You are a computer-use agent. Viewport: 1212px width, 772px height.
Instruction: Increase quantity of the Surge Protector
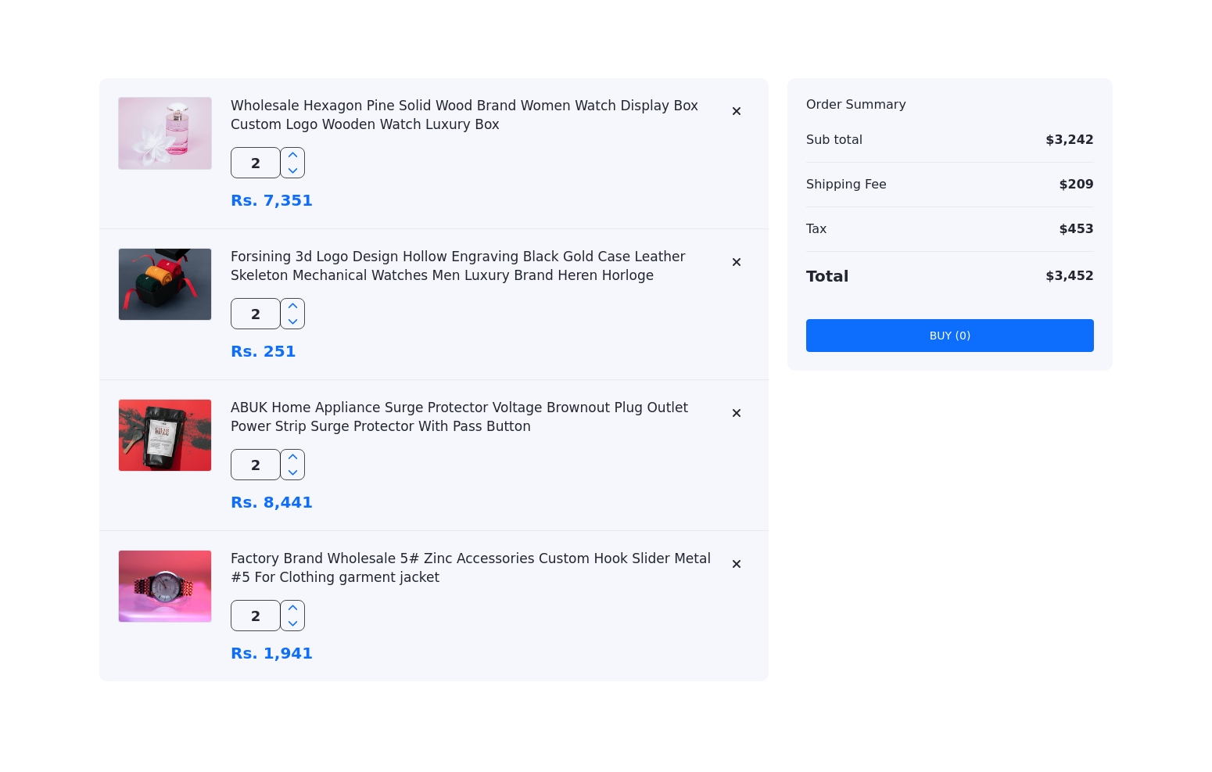292,457
